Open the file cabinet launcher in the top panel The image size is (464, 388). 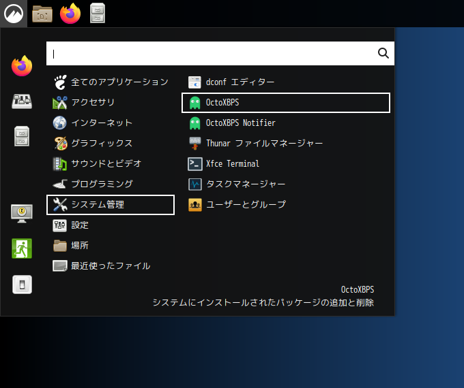pyautogui.click(x=98, y=13)
